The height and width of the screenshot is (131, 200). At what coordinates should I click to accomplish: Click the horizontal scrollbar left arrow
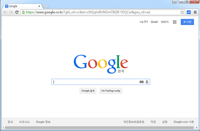[x=3, y=128]
